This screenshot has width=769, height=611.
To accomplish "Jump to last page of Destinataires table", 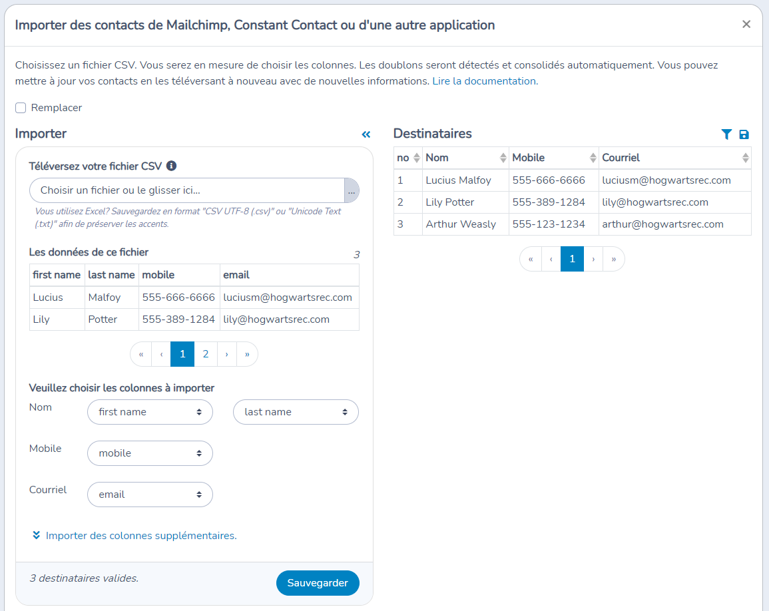I will (613, 259).
